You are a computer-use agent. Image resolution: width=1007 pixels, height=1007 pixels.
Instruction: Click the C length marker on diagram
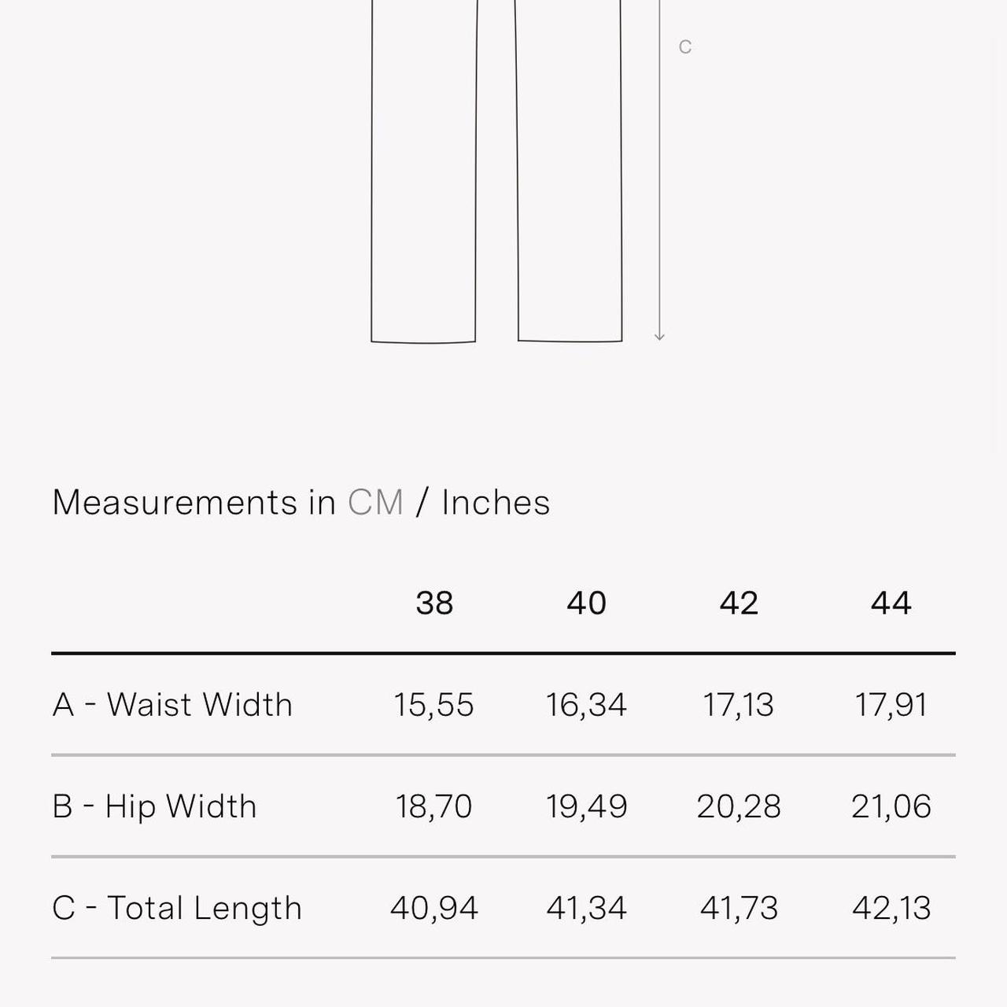coord(685,47)
